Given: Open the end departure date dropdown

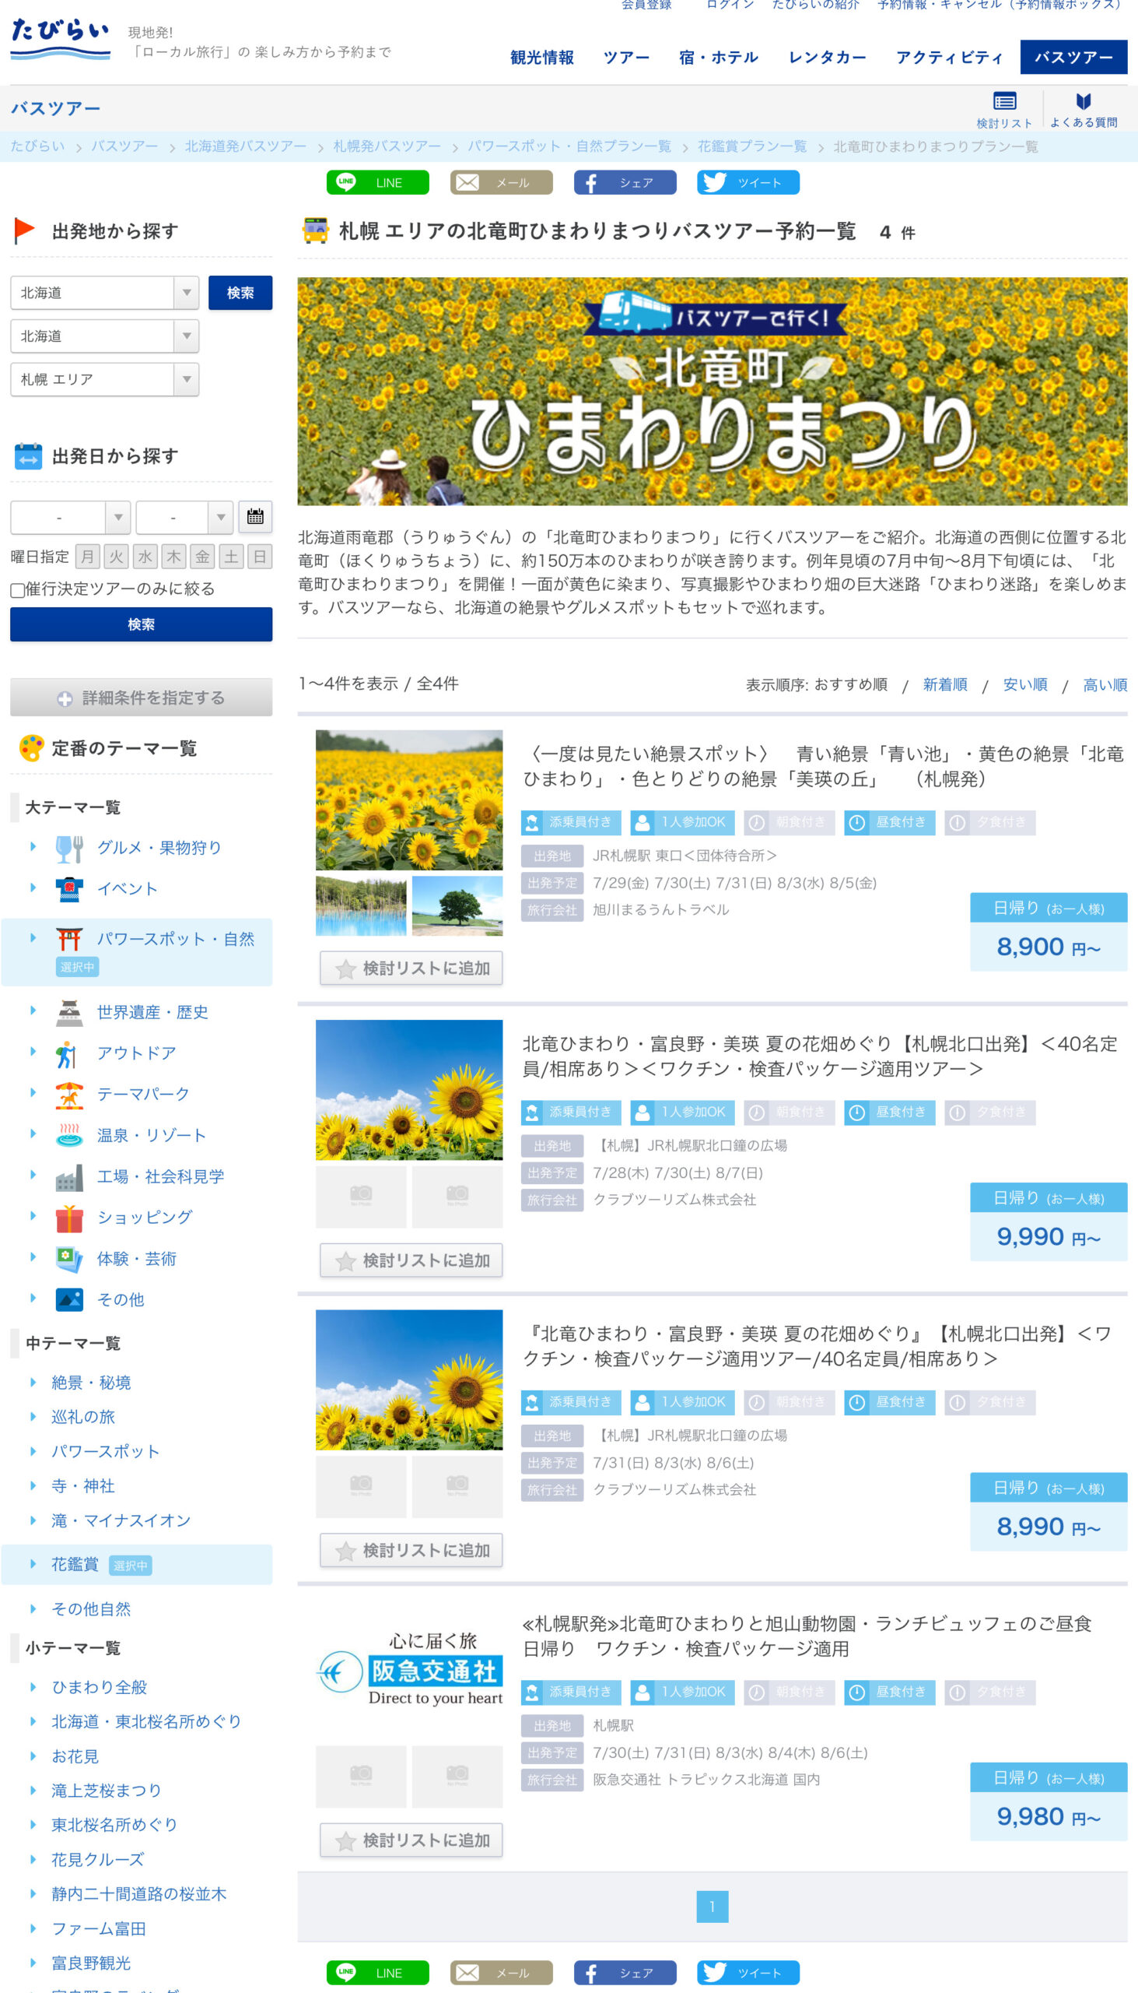Looking at the screenshot, I should (x=184, y=517).
